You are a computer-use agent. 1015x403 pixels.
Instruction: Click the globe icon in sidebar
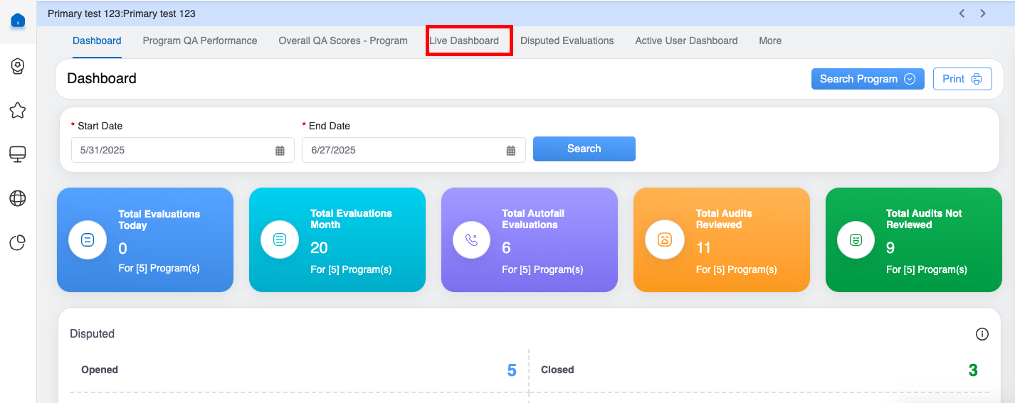(x=18, y=198)
